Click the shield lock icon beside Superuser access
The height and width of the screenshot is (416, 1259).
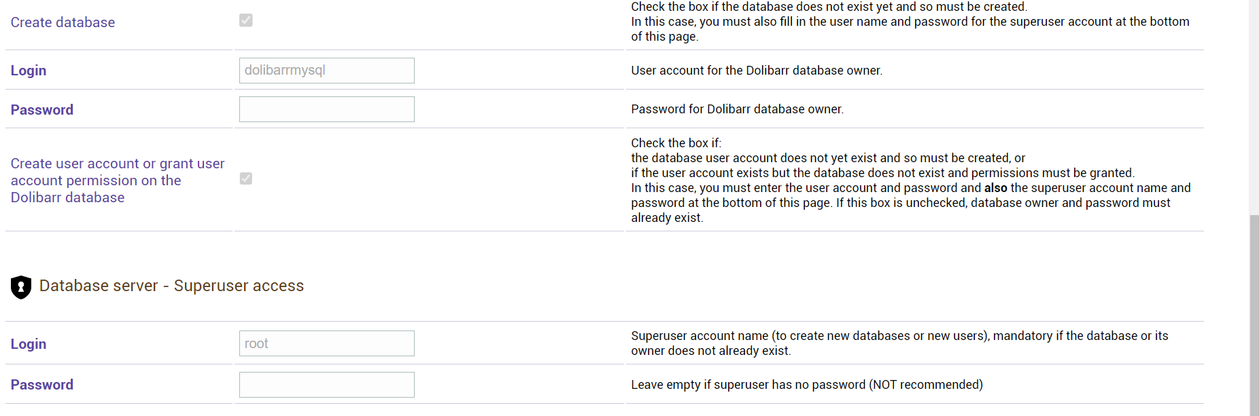coord(21,287)
